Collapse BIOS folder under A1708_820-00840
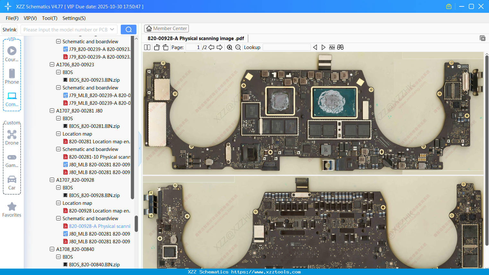Image resolution: width=489 pixels, height=275 pixels. click(58, 257)
